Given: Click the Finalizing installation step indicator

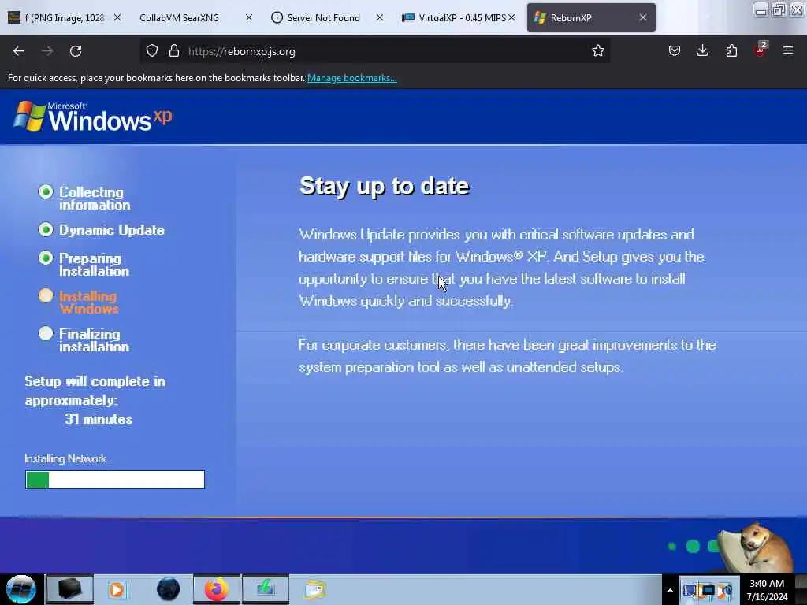Looking at the screenshot, I should coord(46,333).
